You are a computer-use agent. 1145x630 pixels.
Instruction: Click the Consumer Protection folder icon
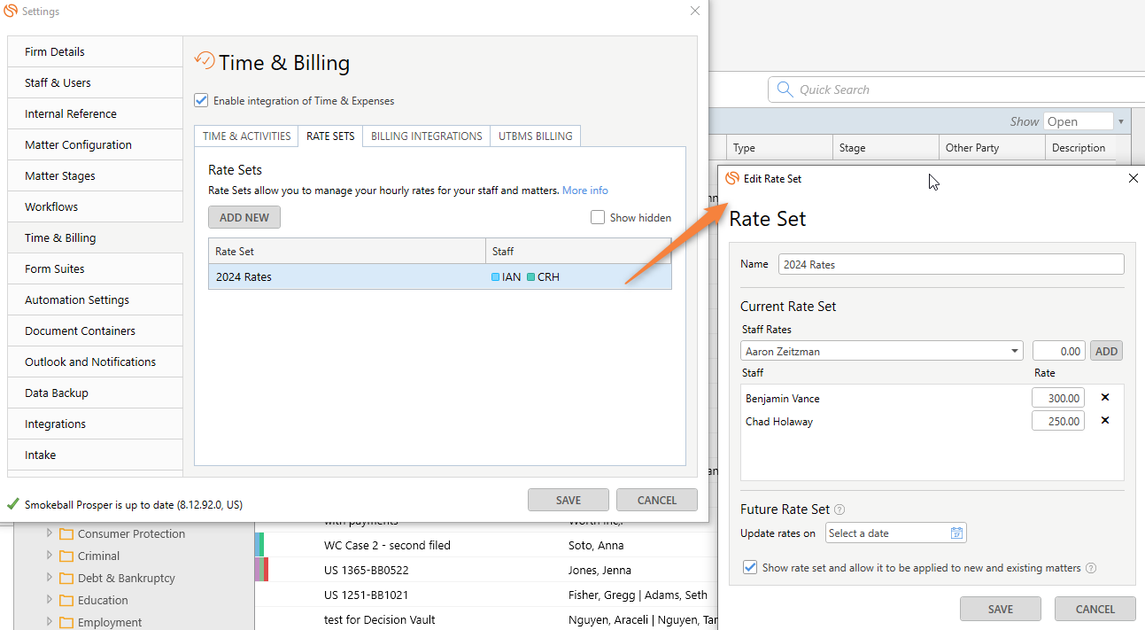pos(66,534)
